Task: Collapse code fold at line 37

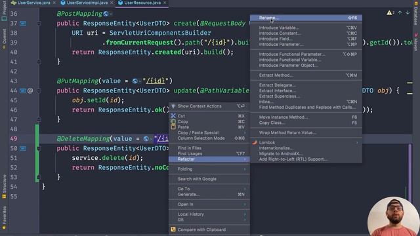Action: pos(39,24)
